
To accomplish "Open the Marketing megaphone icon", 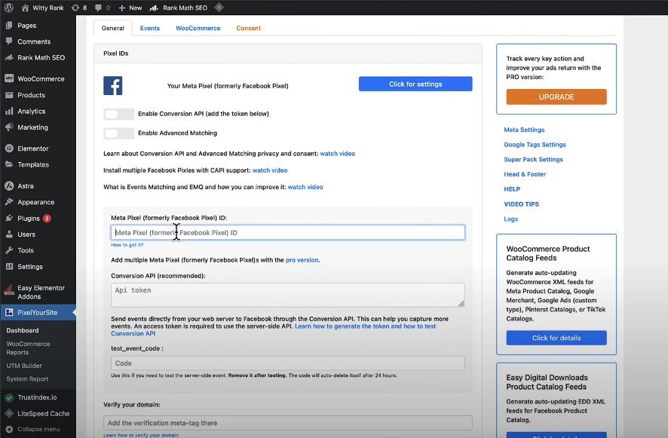I will click(x=9, y=127).
